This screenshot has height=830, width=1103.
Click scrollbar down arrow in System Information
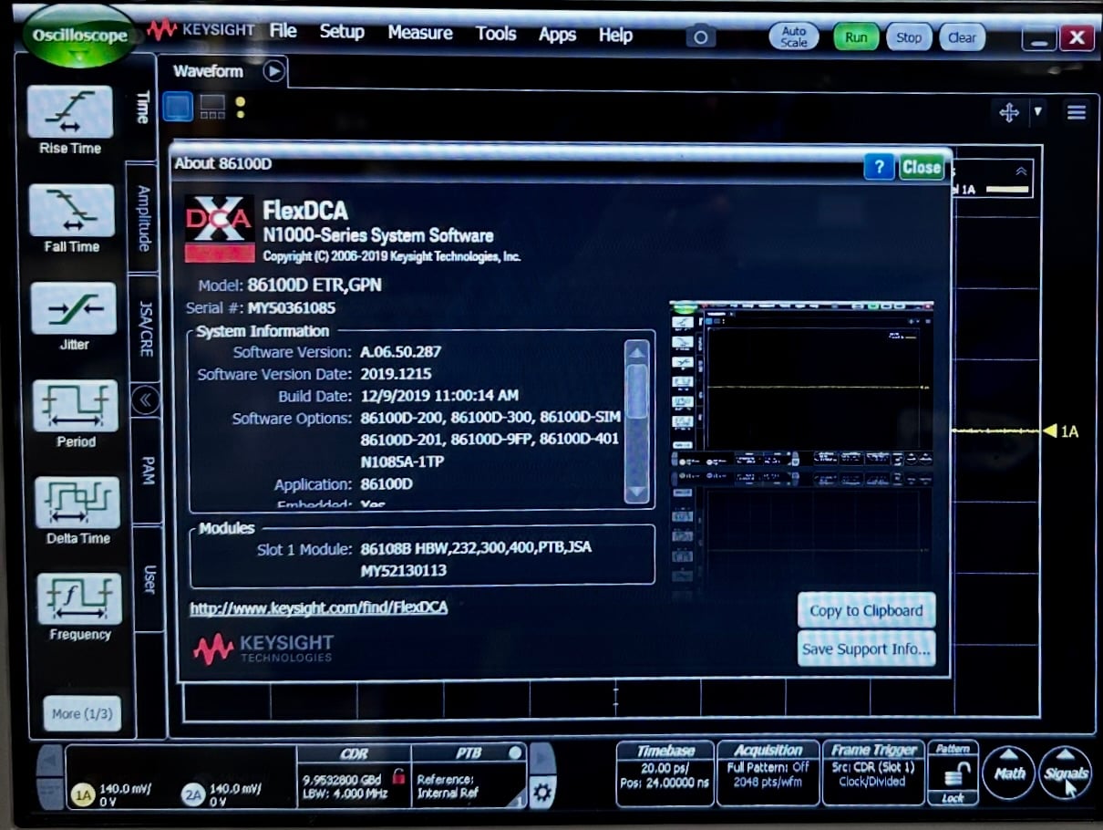[x=636, y=491]
